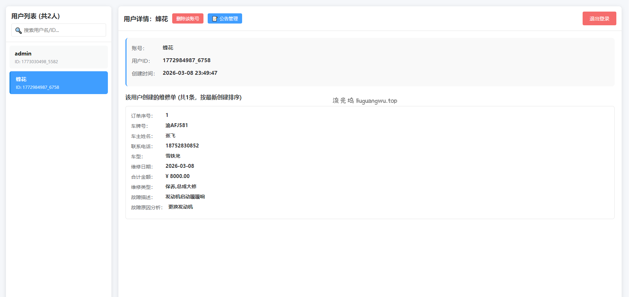Click the license plate 渝AFJ581
The height and width of the screenshot is (297, 629).
pos(176,125)
